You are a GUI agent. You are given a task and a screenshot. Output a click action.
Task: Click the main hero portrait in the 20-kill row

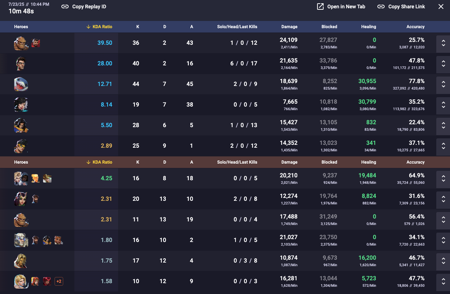click(x=21, y=199)
